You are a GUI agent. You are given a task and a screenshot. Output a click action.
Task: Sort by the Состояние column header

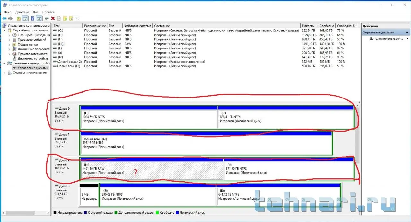click(x=227, y=26)
